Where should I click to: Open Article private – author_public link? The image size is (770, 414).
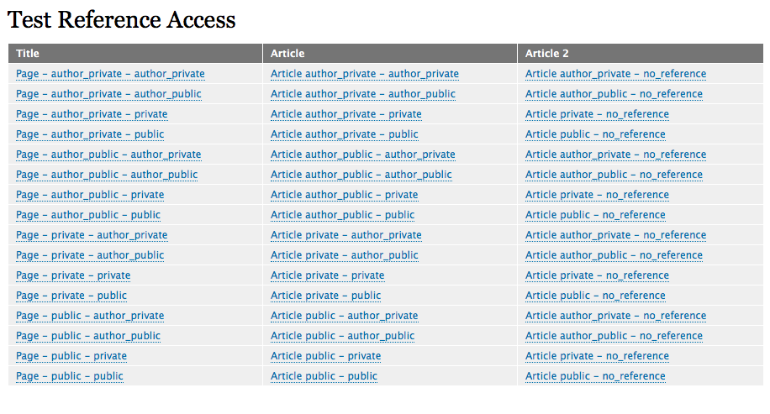[x=344, y=255]
